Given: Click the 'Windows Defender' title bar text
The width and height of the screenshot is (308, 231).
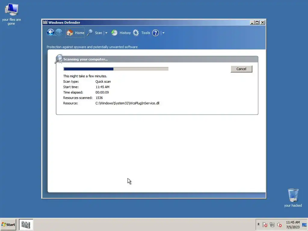Looking at the screenshot, I should (x=64, y=22).
